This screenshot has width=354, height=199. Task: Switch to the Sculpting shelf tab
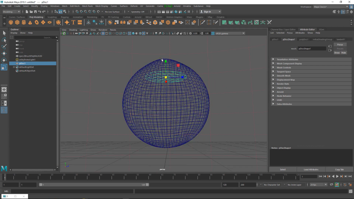[x=52, y=17]
